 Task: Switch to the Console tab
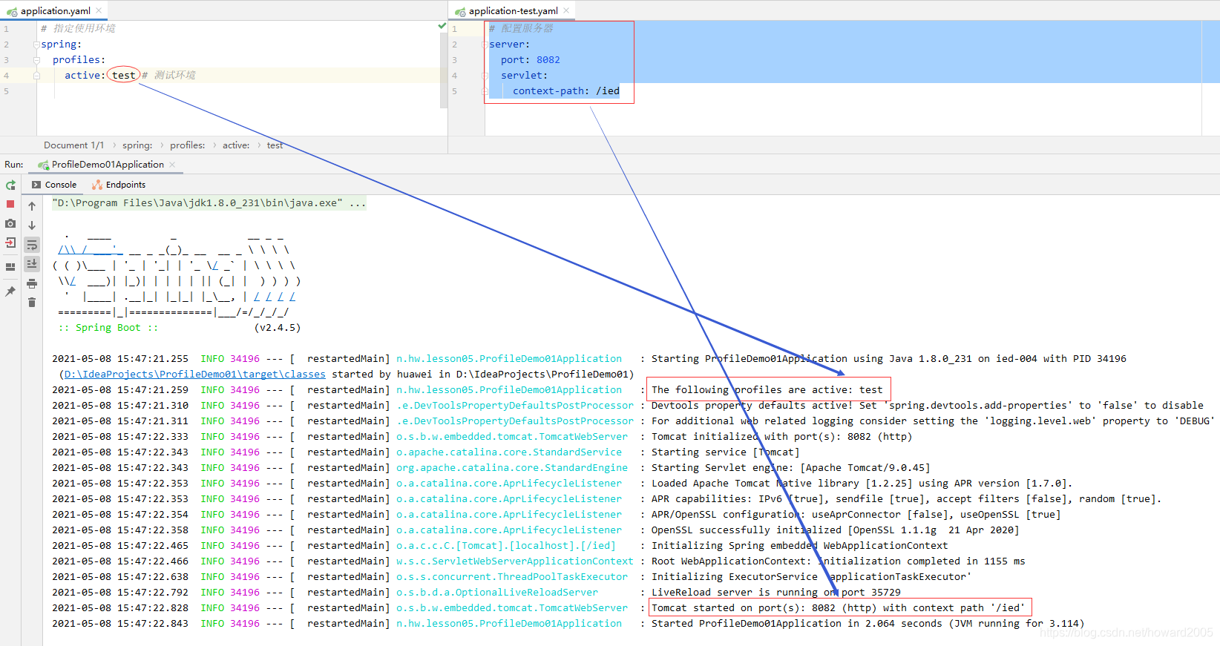pyautogui.click(x=54, y=185)
